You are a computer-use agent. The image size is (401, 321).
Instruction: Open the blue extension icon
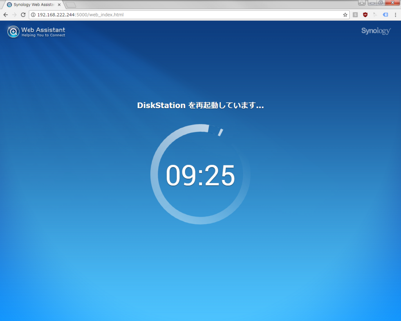(385, 15)
